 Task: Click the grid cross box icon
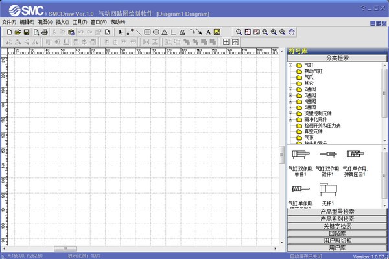click(x=226, y=42)
